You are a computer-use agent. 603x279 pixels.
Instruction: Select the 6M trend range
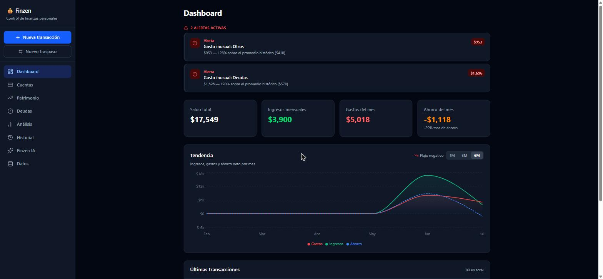(477, 156)
